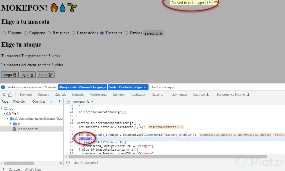Select the Filesystem navigator tab
The image size is (285, 171).
(20, 102)
